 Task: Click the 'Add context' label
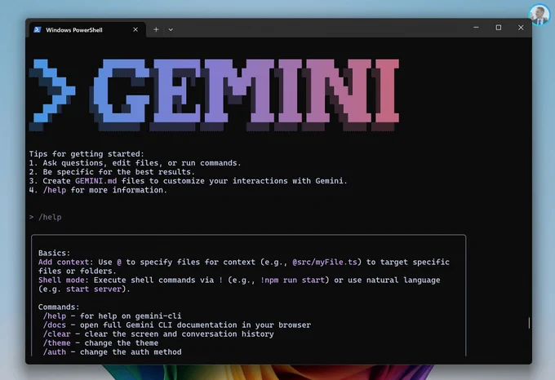pyautogui.click(x=64, y=262)
